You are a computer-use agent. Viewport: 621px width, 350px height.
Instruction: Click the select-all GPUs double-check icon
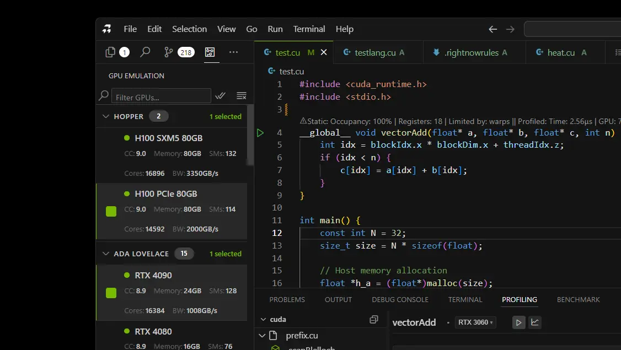coord(221,96)
